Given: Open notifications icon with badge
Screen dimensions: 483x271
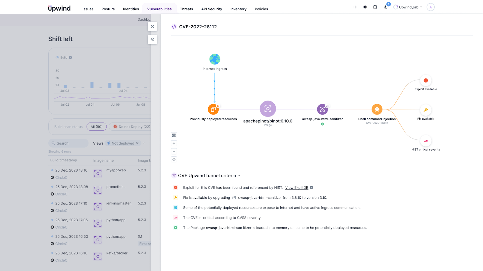Looking at the screenshot, I should [385, 7].
